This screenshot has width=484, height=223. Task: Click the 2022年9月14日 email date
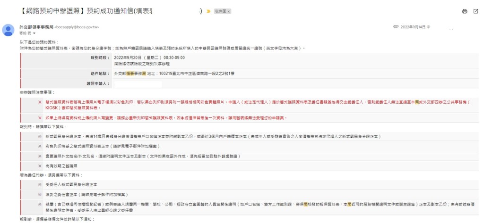coord(413,27)
